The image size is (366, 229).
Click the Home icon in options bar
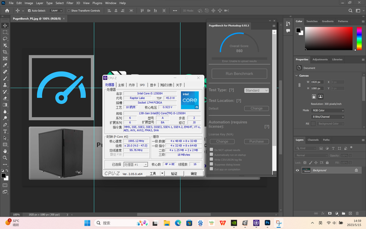pyautogui.click(x=7, y=10)
